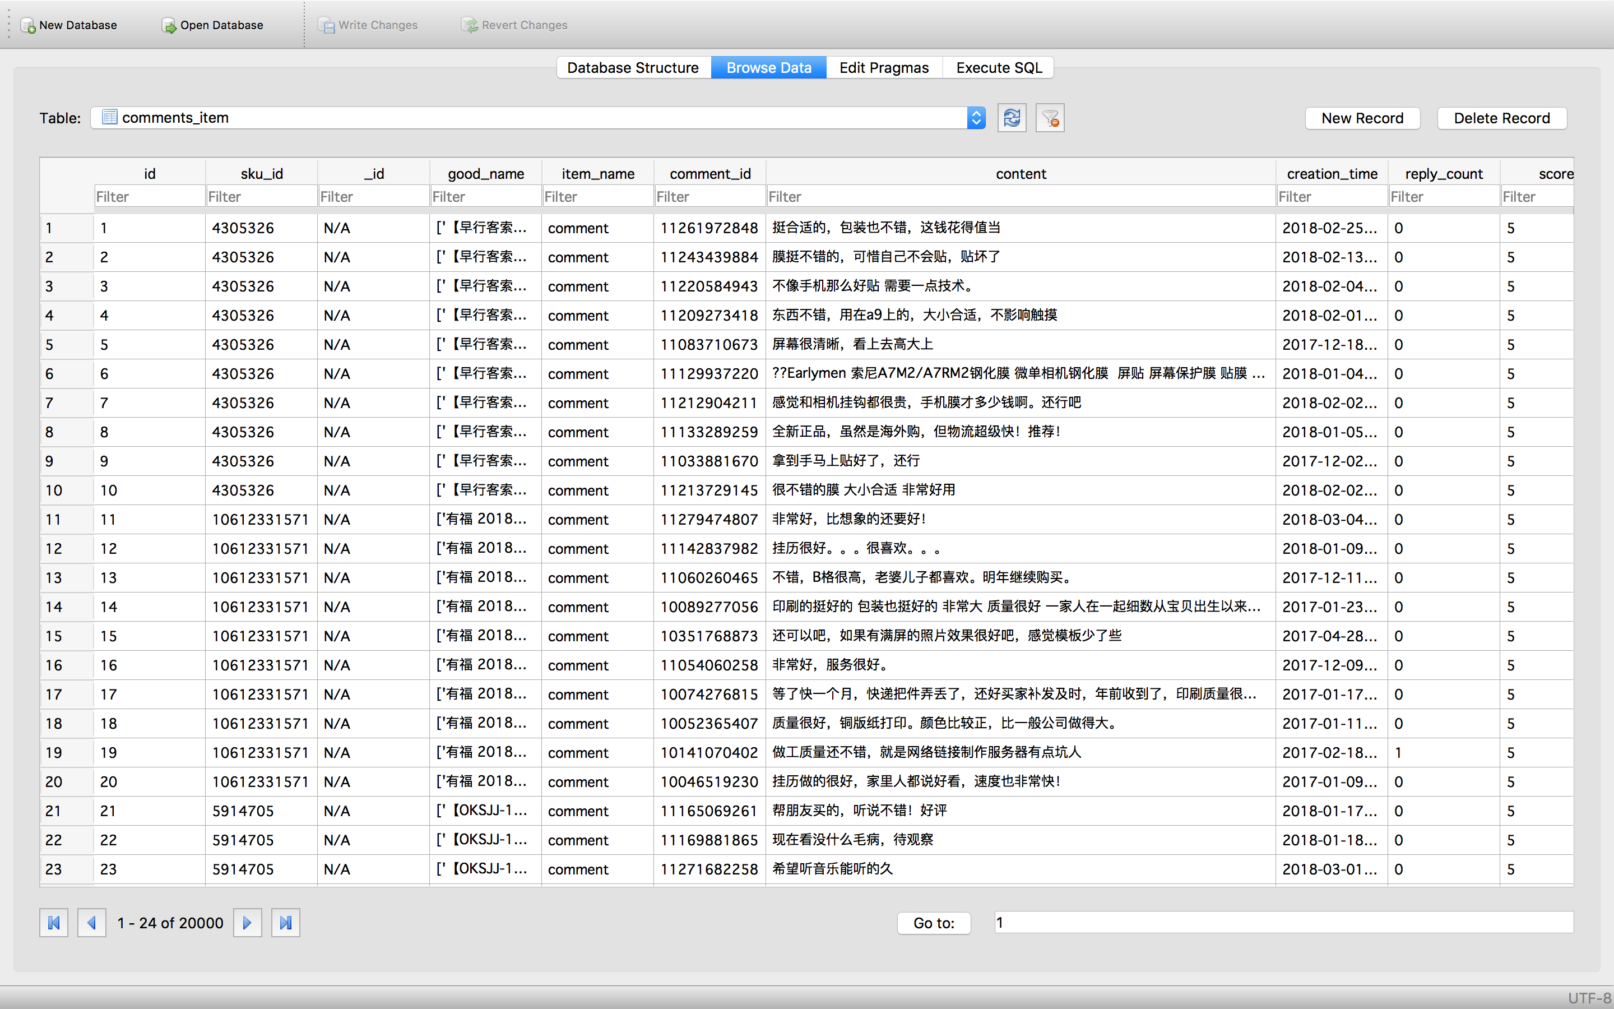Viewport: 1614px width, 1009px height.
Task: Select row header number 12
Action: [67, 549]
